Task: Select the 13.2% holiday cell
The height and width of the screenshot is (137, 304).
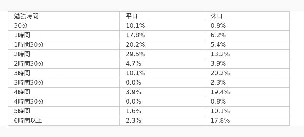Action: pos(247,54)
